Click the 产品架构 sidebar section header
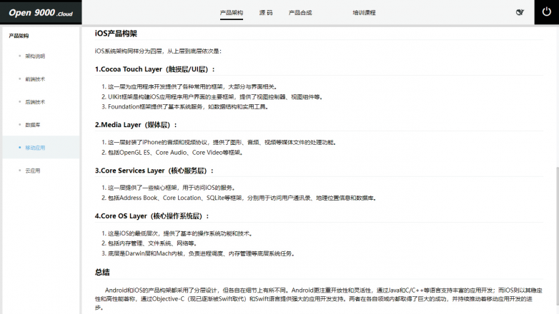559x314 pixels. click(19, 35)
